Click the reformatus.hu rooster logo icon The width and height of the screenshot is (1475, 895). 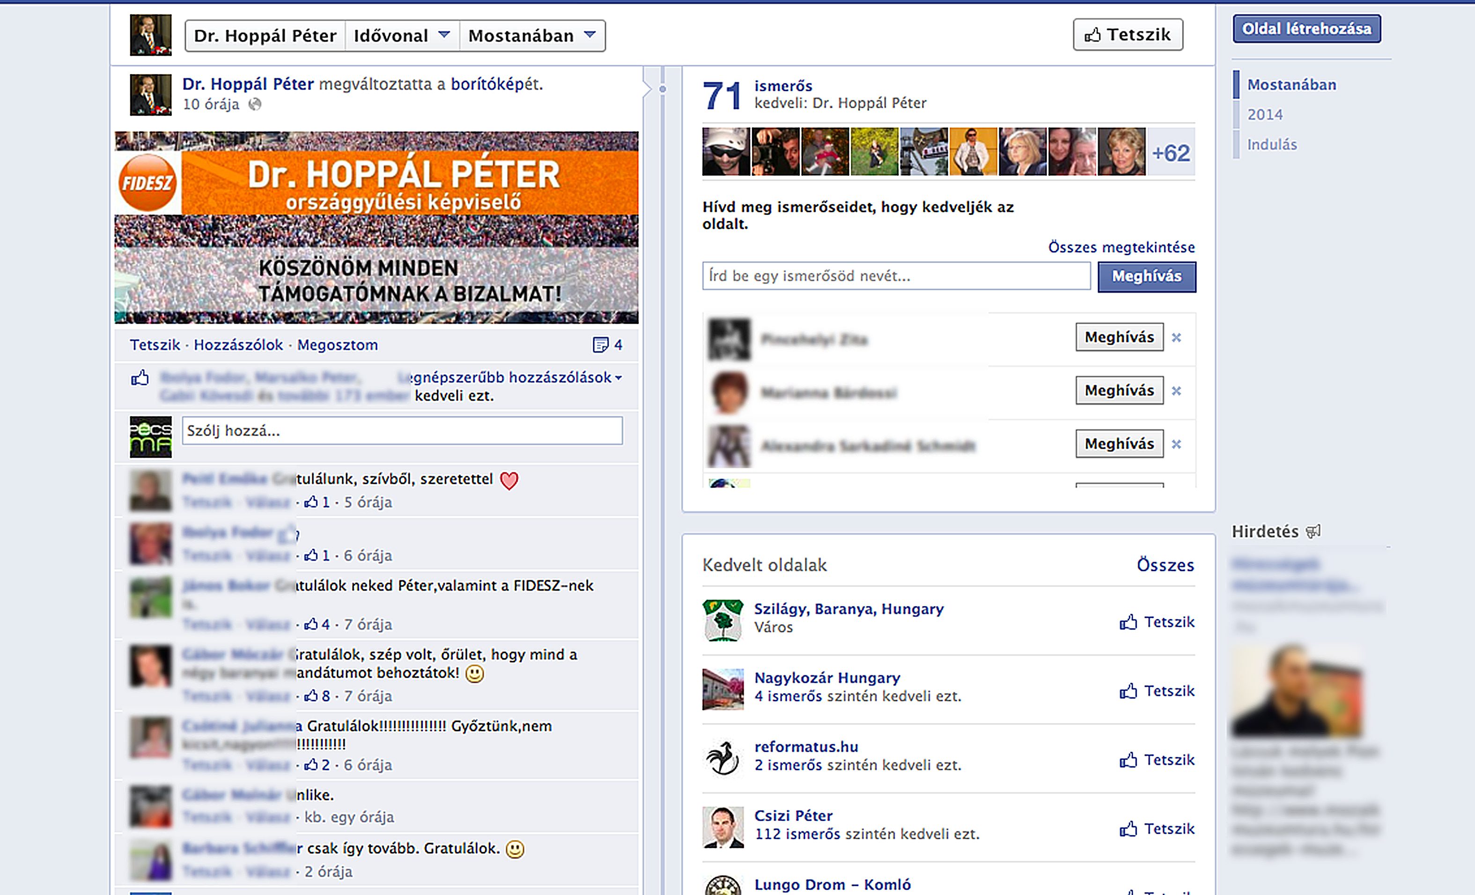[x=723, y=758]
